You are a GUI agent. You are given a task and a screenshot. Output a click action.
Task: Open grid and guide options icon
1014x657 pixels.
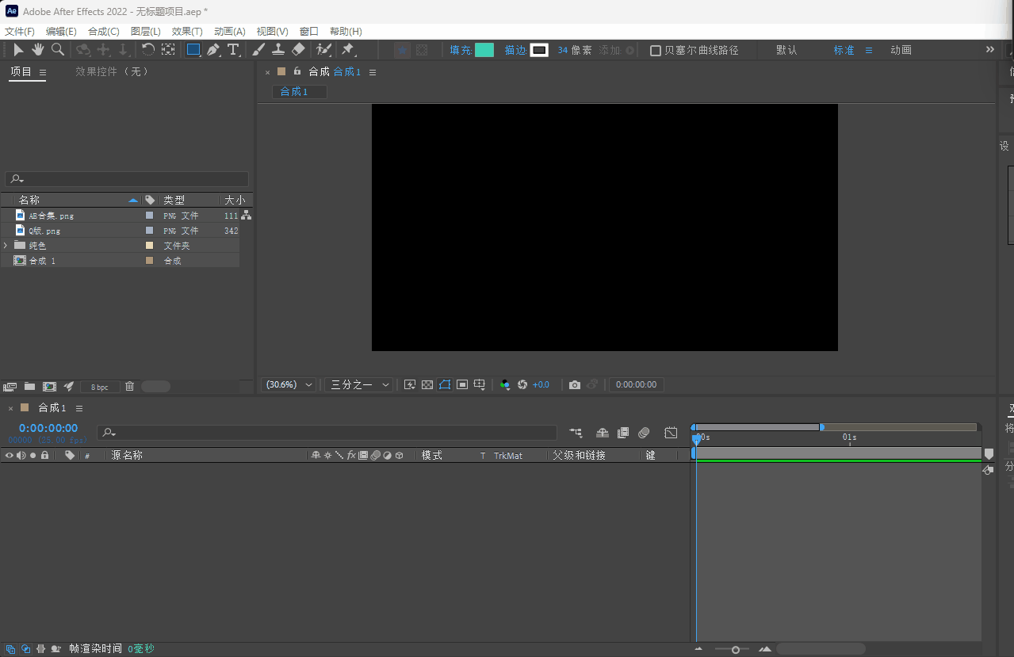480,384
